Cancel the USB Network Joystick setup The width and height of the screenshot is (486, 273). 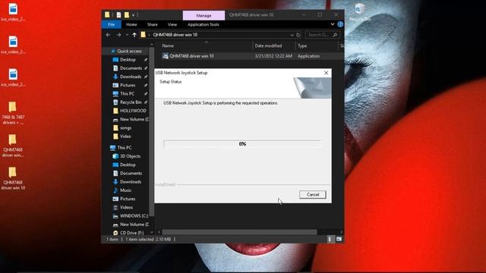(312, 194)
